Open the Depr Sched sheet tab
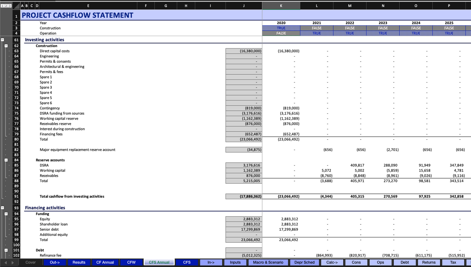471x267 pixels. pyautogui.click(x=304, y=262)
